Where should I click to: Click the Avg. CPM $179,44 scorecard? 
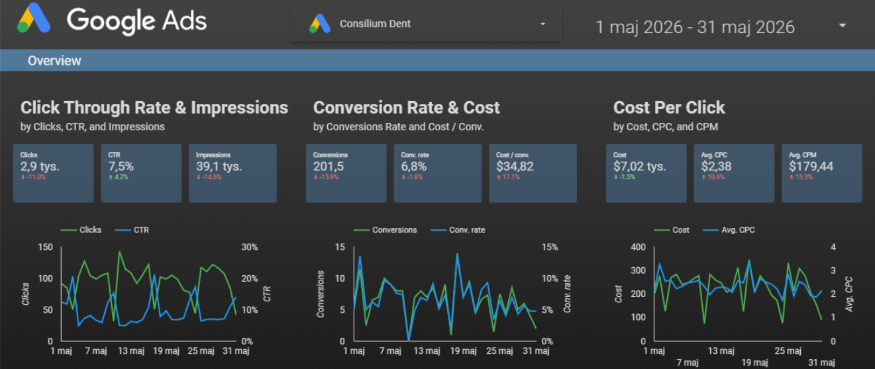click(x=822, y=173)
